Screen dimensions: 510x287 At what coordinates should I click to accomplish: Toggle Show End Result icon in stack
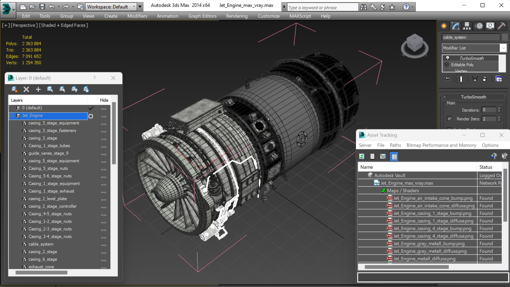click(461, 79)
